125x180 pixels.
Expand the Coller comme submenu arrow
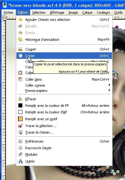pyautogui.click(x=109, y=85)
